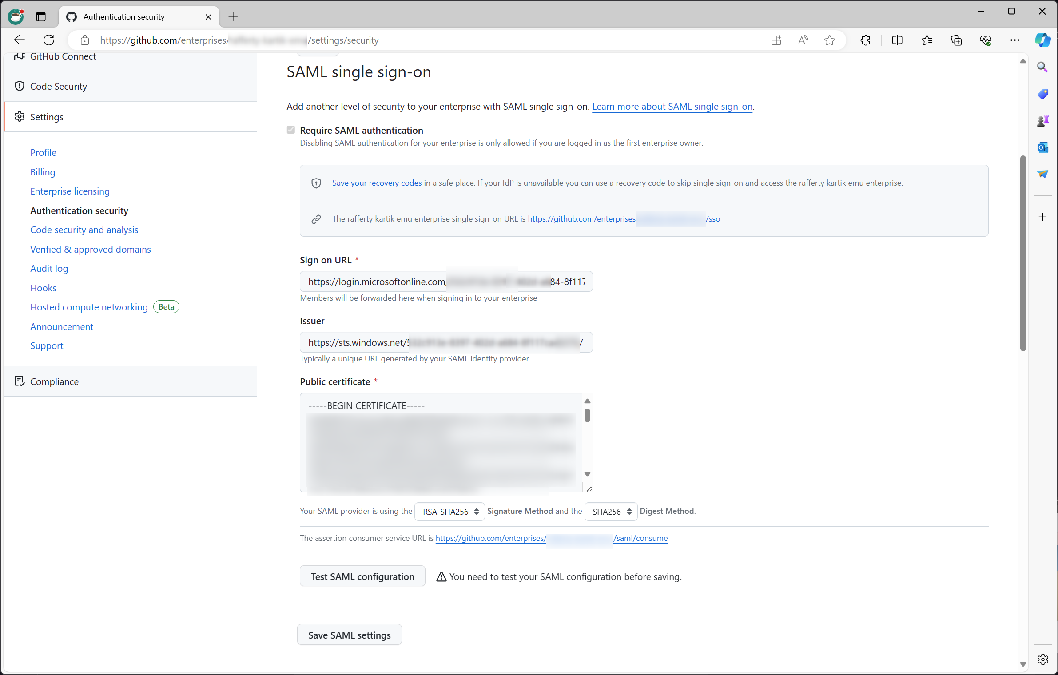Click Save your recovery codes link

point(377,183)
